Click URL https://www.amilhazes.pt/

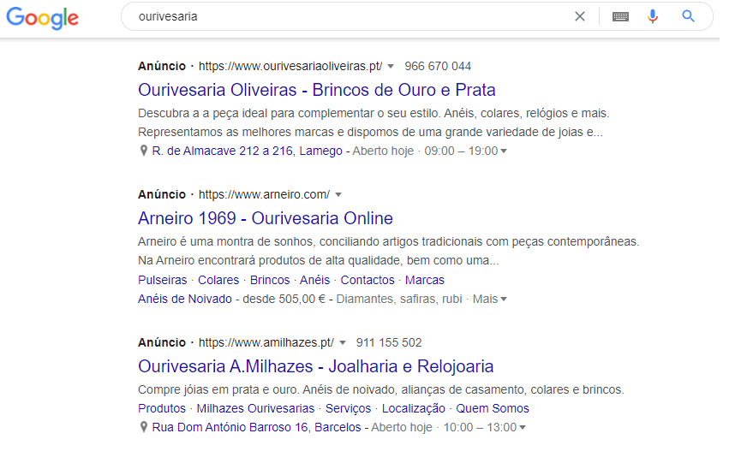[x=266, y=343]
